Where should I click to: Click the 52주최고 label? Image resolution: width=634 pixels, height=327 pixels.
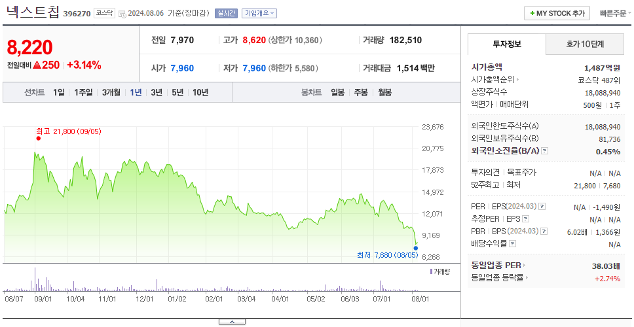(485, 185)
